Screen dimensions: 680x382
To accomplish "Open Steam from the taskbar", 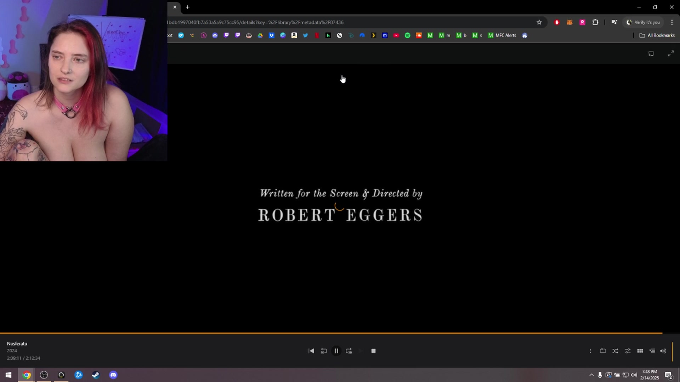I will (96, 375).
